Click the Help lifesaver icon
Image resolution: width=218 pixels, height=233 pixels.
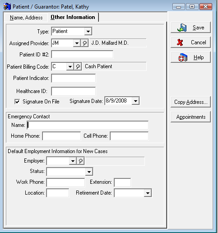183,57
